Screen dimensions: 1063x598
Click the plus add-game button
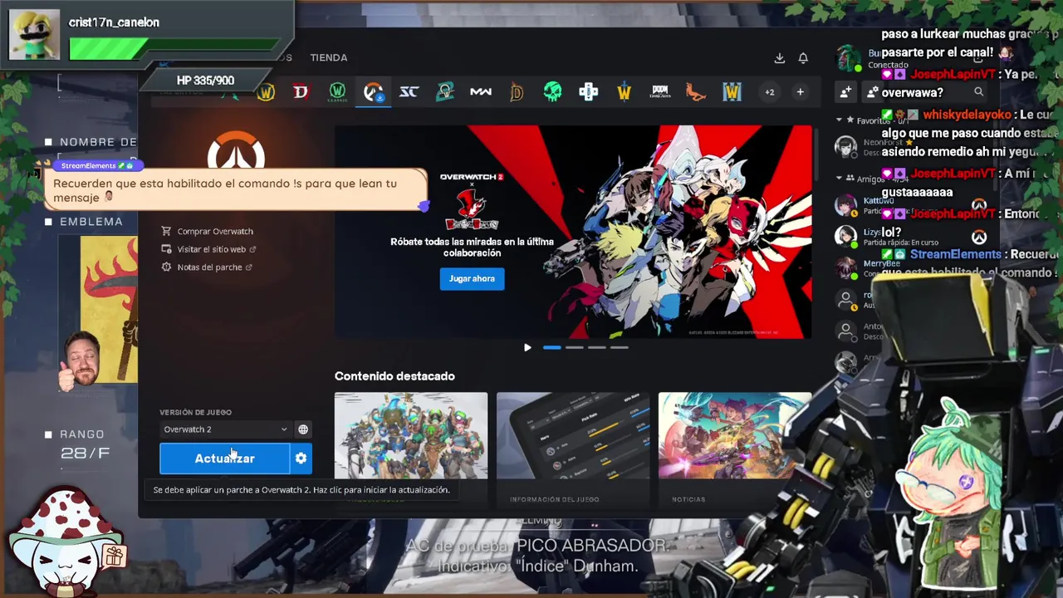(x=800, y=92)
